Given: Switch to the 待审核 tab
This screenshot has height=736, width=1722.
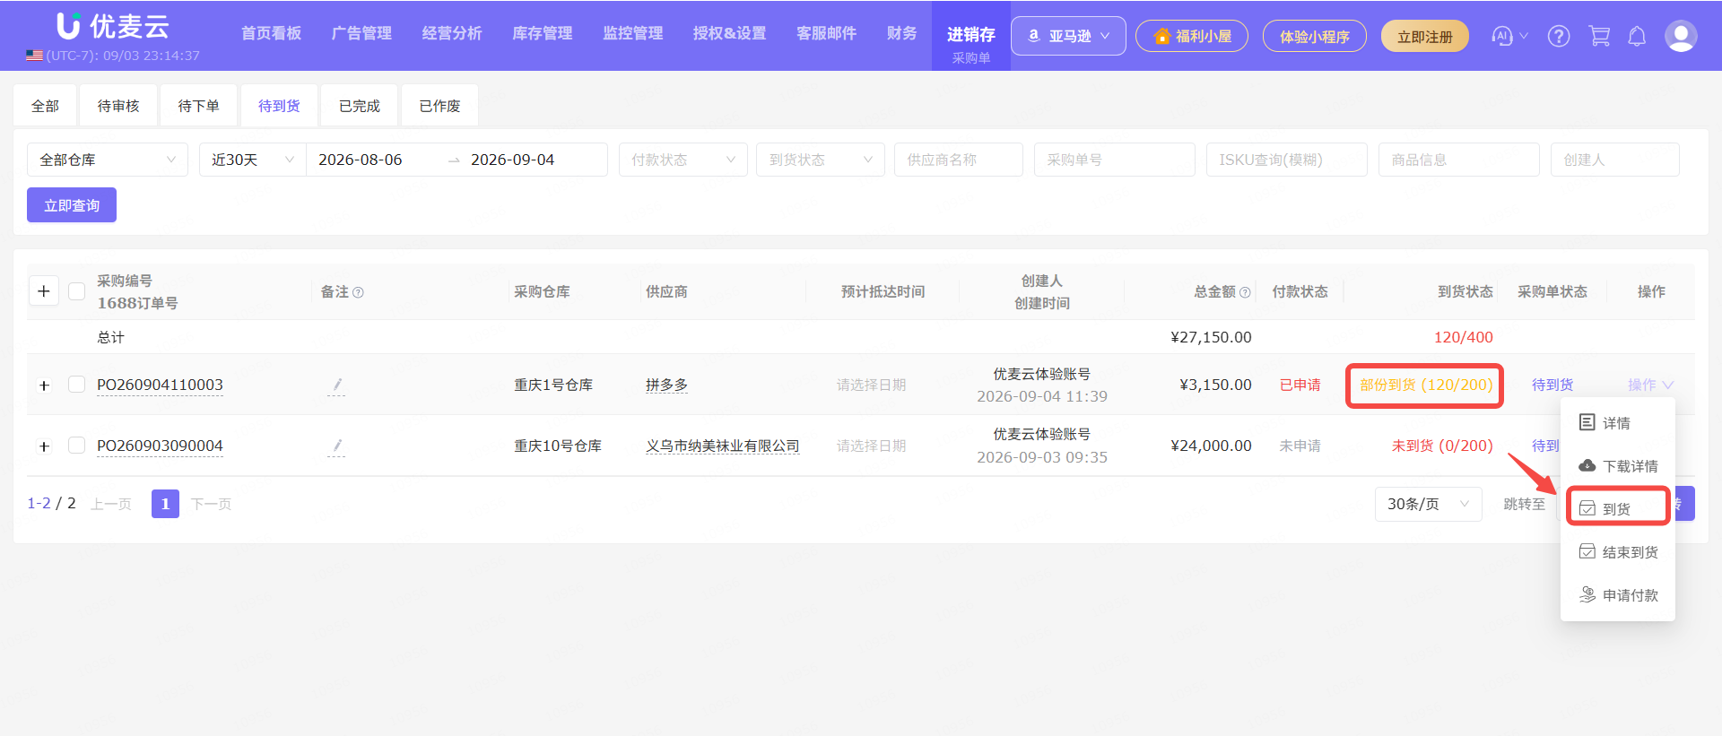Looking at the screenshot, I should point(118,106).
